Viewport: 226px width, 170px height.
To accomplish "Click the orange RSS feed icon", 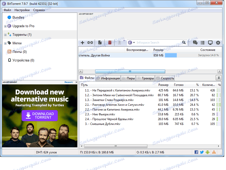I will (9, 51).
